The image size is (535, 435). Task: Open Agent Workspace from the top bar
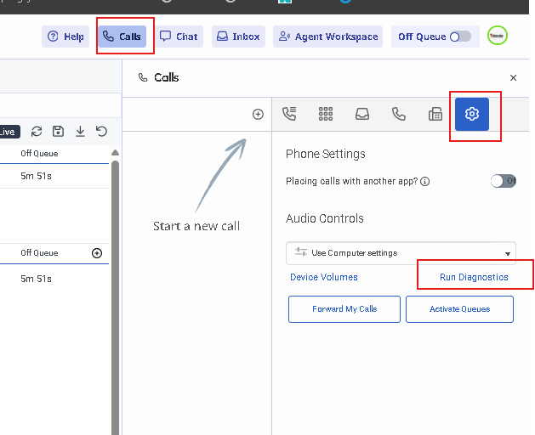(x=328, y=37)
